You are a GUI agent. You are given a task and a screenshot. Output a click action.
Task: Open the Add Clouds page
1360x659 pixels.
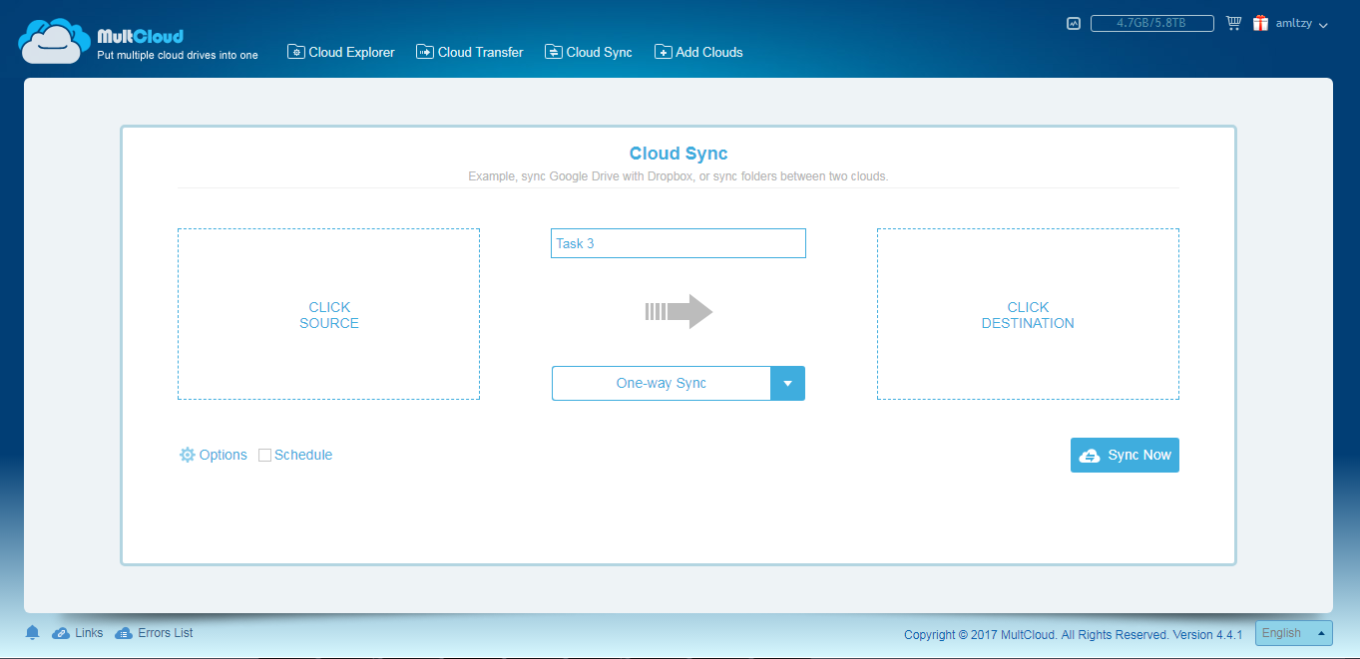698,52
